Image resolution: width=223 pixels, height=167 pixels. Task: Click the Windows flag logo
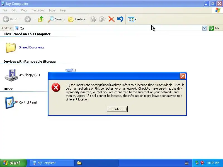pos(218,10)
